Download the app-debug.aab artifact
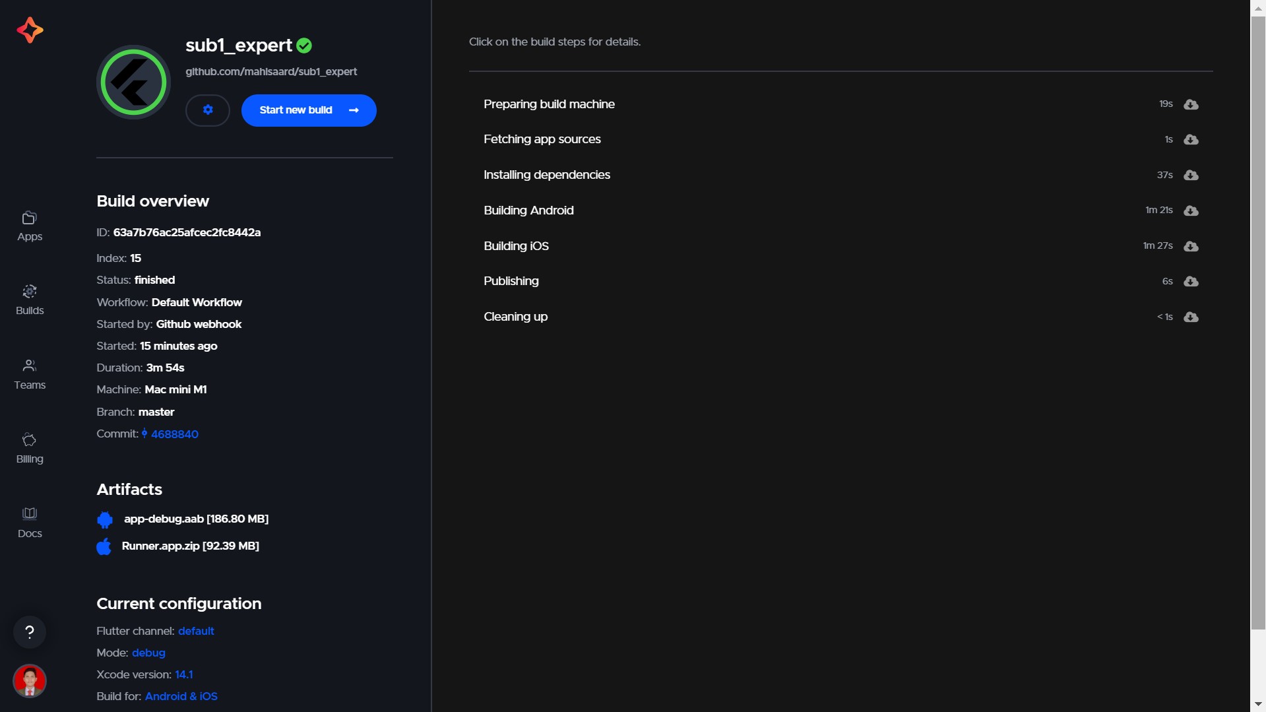 [196, 519]
